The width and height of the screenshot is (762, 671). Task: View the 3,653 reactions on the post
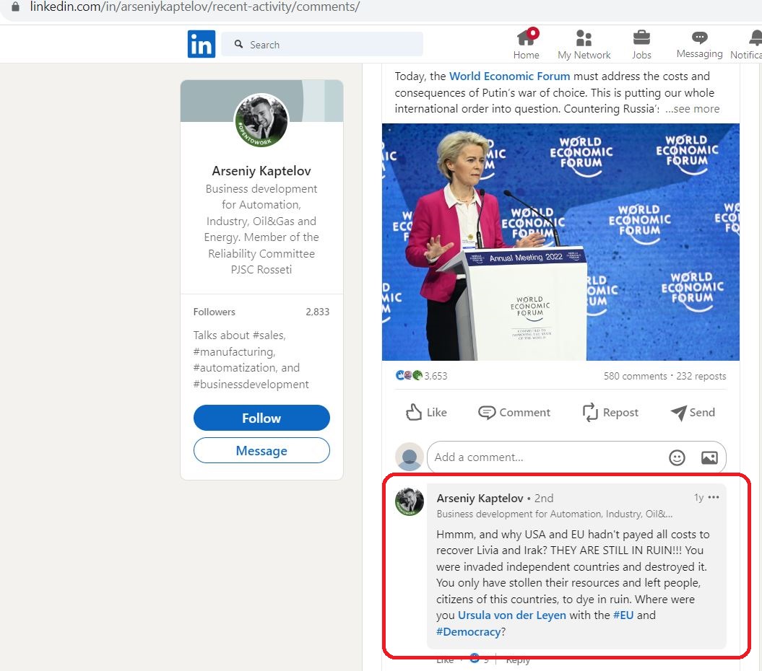pyautogui.click(x=421, y=376)
